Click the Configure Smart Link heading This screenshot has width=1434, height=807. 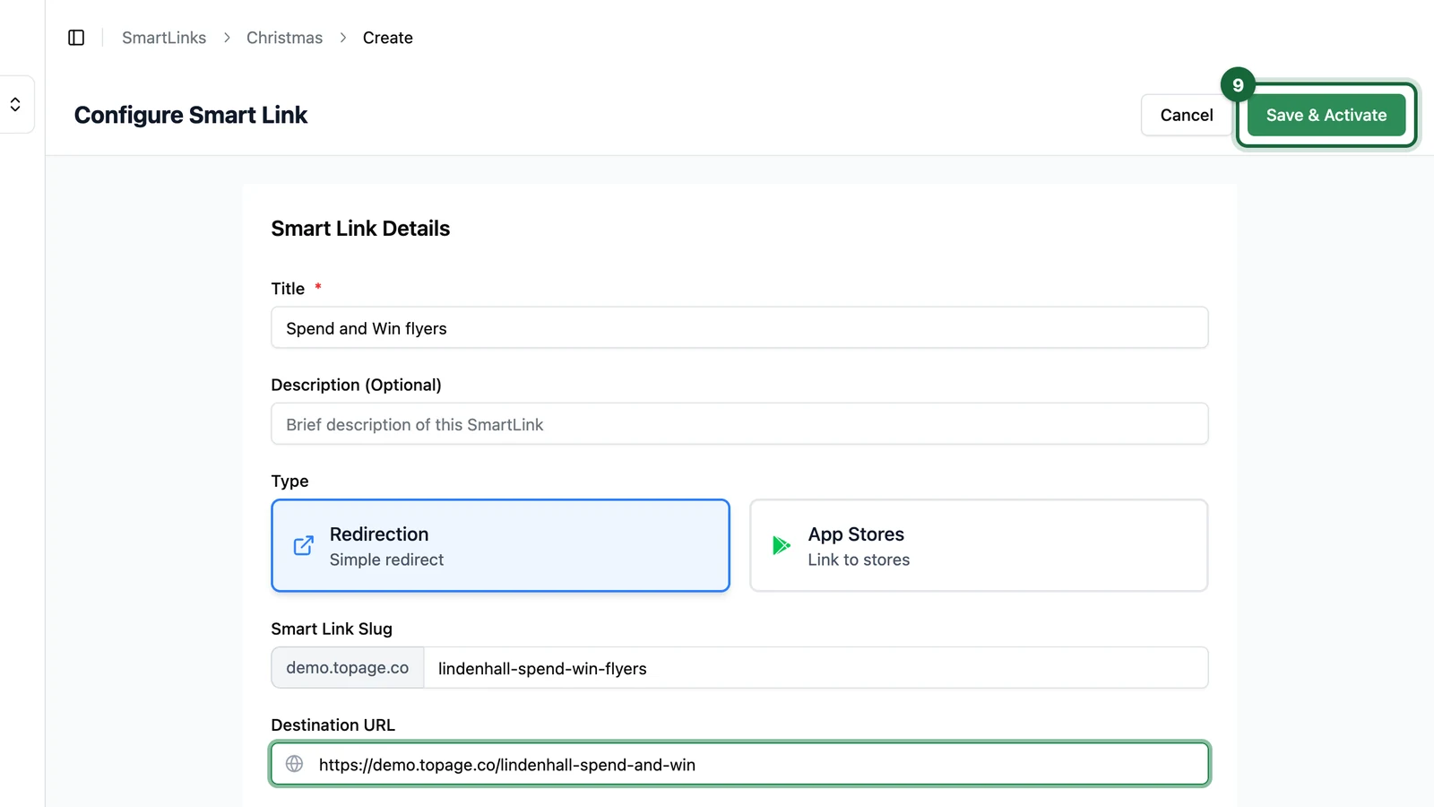click(x=191, y=115)
